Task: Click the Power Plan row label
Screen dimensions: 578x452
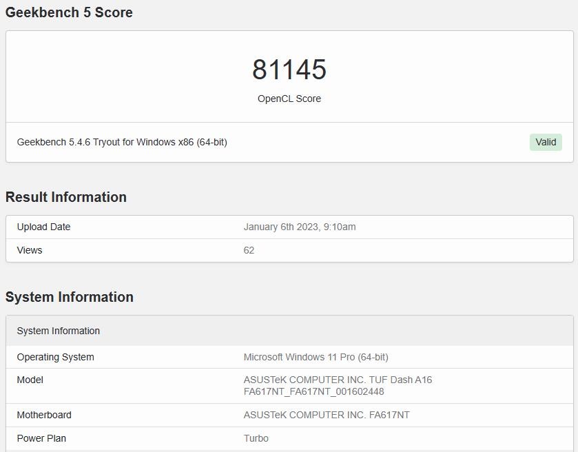Action: click(41, 438)
